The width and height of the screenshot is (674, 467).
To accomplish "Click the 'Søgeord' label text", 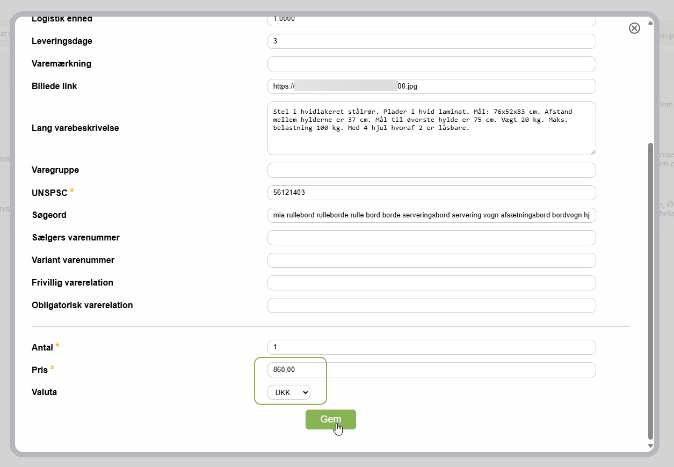I will click(x=49, y=215).
